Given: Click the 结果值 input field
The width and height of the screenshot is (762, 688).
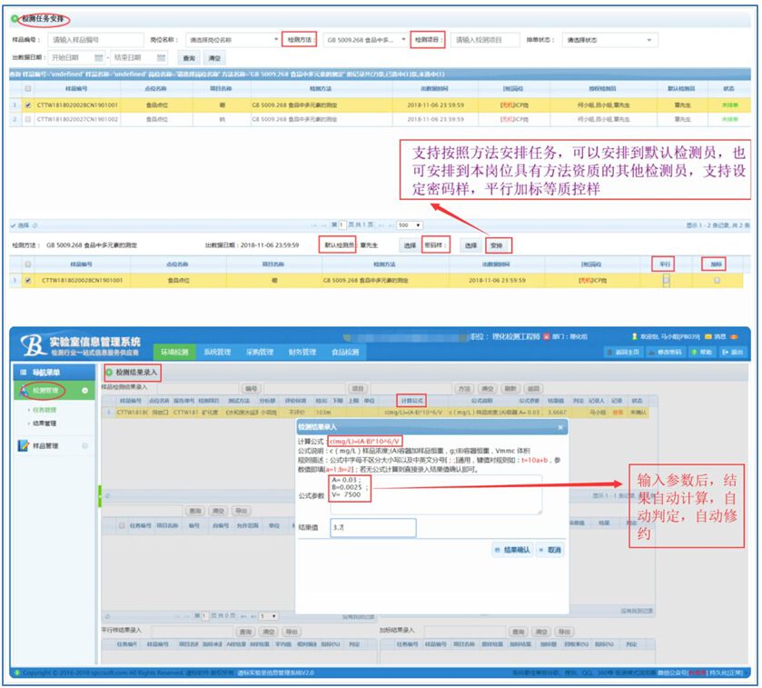Looking at the screenshot, I should pyautogui.click(x=372, y=527).
